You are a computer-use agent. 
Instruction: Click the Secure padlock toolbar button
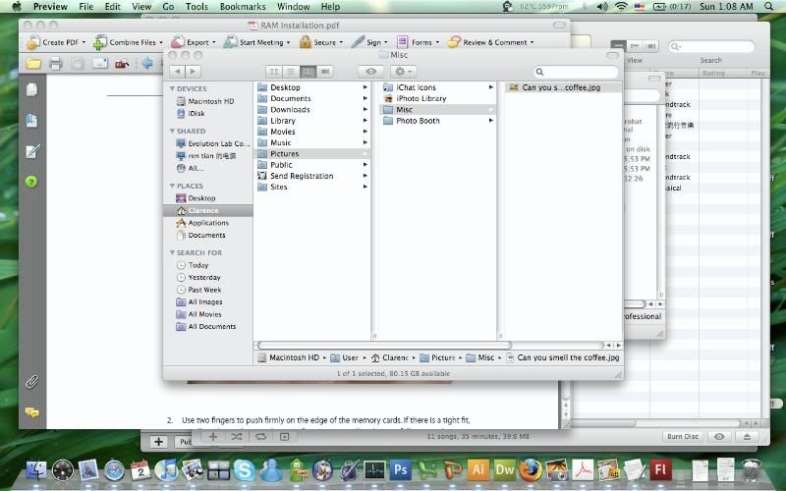(x=320, y=42)
